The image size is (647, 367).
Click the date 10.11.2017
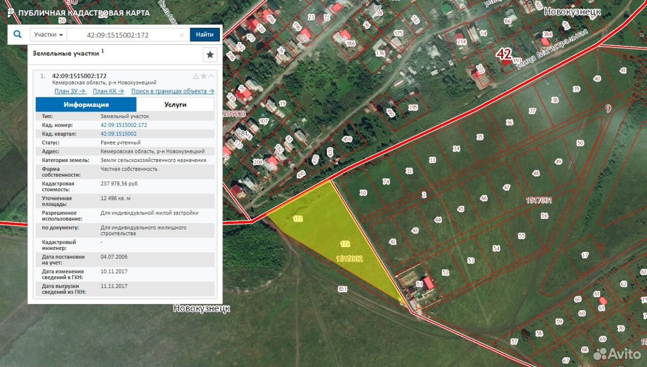point(114,272)
